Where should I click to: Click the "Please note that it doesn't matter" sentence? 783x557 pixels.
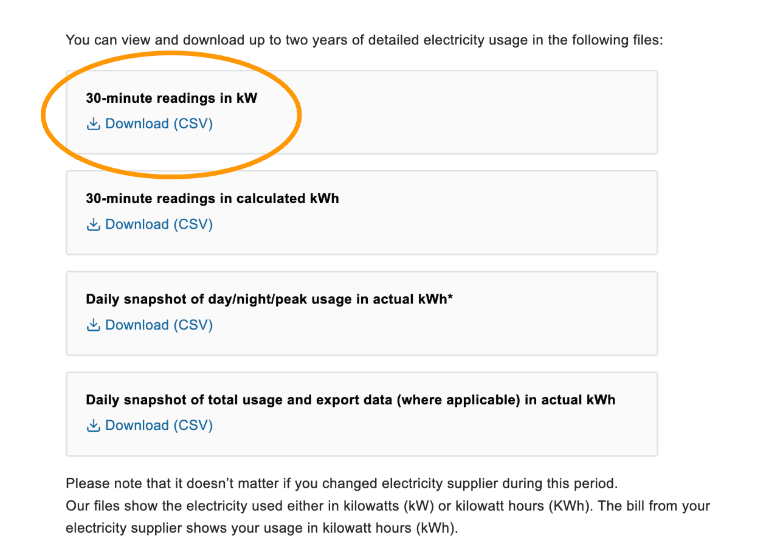click(341, 484)
